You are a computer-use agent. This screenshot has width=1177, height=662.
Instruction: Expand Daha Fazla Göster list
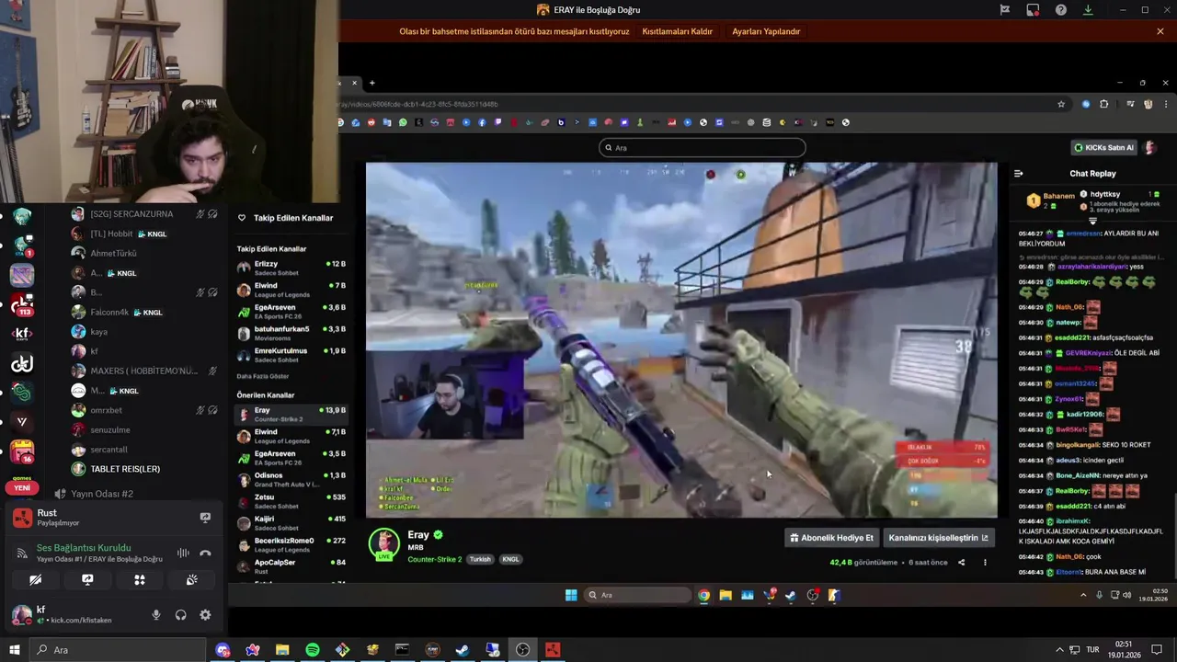tap(263, 376)
